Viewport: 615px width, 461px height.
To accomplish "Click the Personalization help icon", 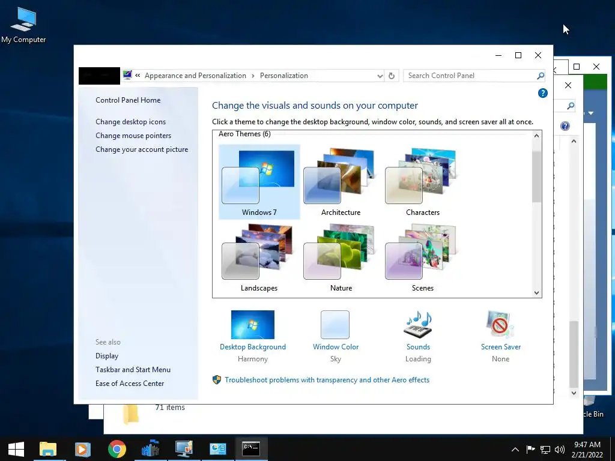I will (543, 93).
